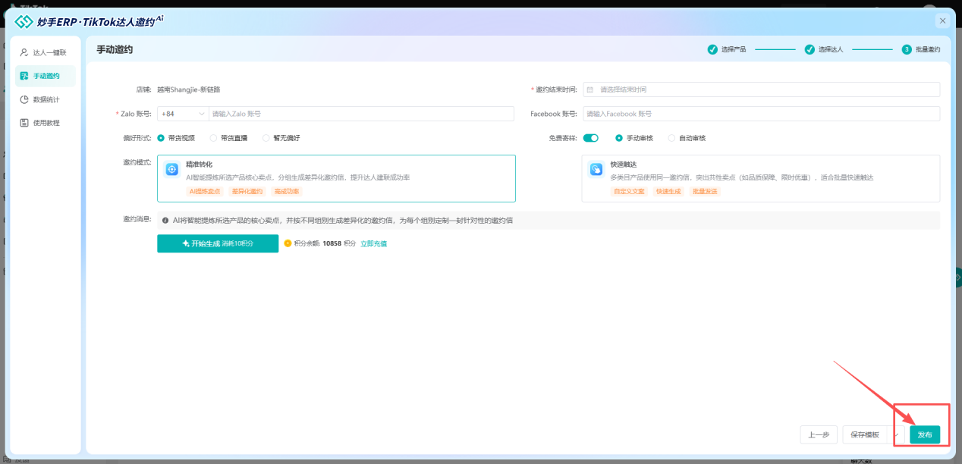Select the 精准转化 target icon
This screenshot has height=464, width=962.
click(x=172, y=169)
